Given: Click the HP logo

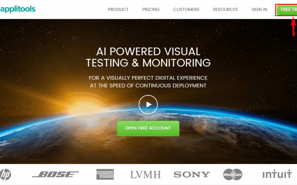Looking at the screenshot, I should click(x=5, y=174).
